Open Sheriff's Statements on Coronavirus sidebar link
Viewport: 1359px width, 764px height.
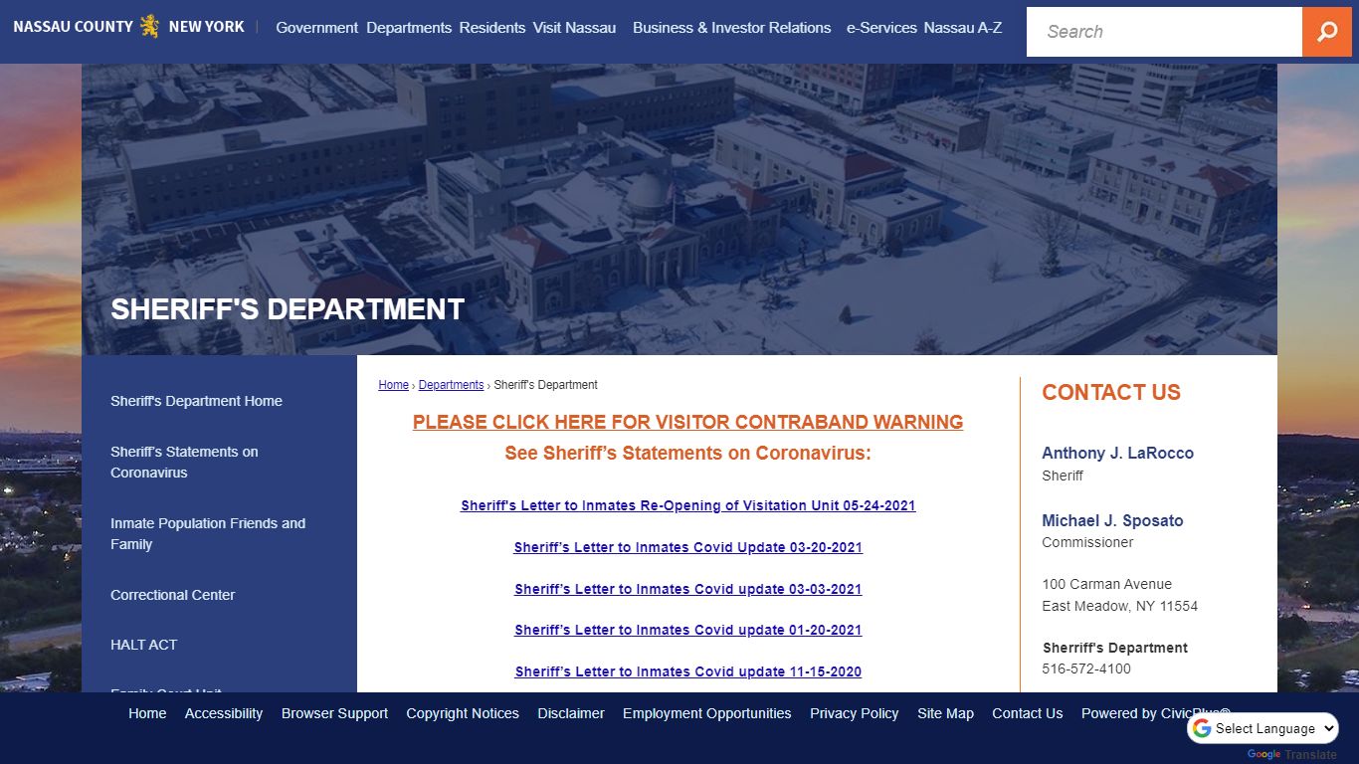click(184, 462)
